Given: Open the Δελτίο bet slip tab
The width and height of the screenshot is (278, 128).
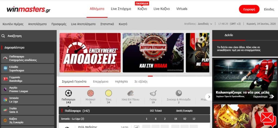Looking at the screenshot, I should pyautogui.click(x=229, y=35).
